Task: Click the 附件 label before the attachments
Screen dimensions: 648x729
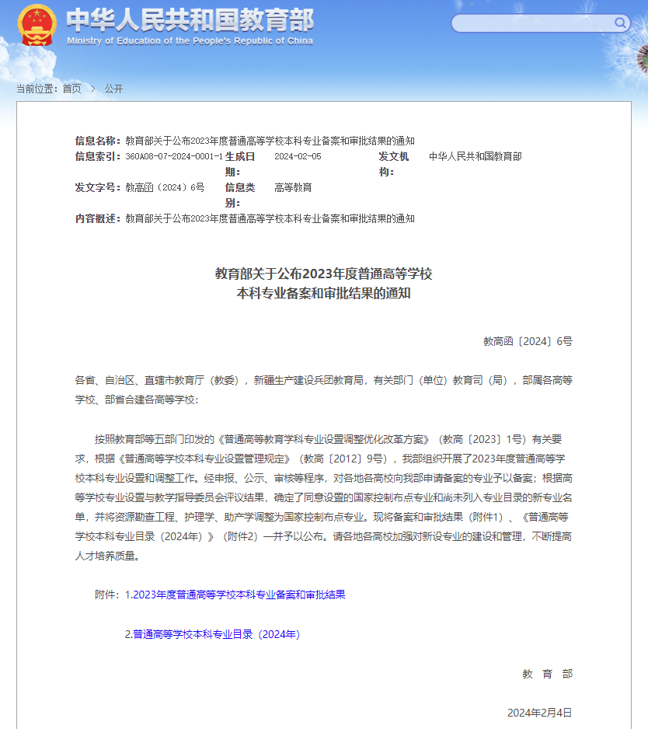Action: coord(107,595)
